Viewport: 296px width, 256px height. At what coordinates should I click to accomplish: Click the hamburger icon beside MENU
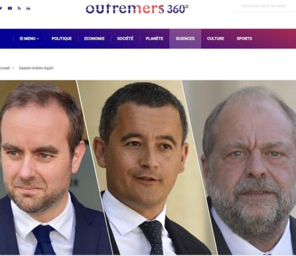click(x=21, y=38)
